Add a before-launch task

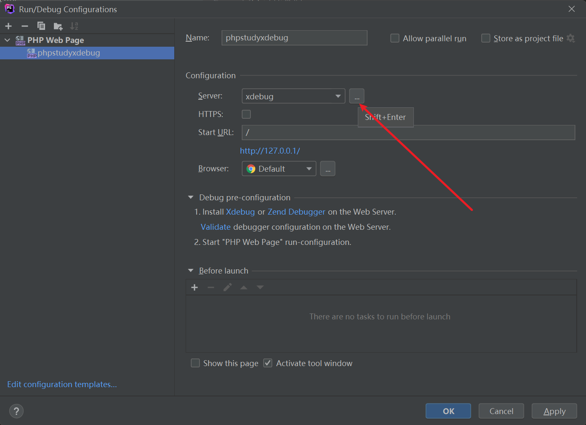[194, 287]
